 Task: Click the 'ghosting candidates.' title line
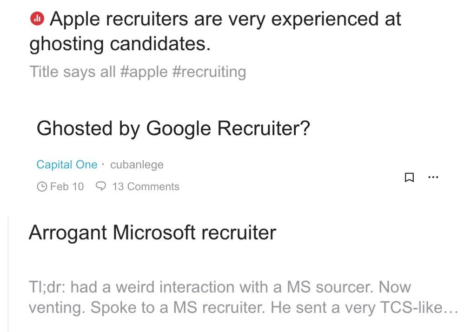click(120, 44)
